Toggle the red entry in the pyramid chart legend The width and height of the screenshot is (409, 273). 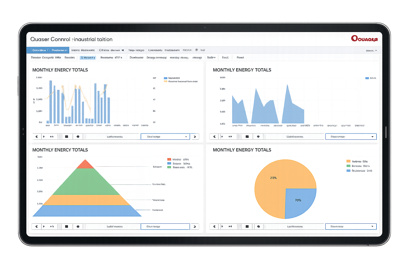(x=178, y=159)
